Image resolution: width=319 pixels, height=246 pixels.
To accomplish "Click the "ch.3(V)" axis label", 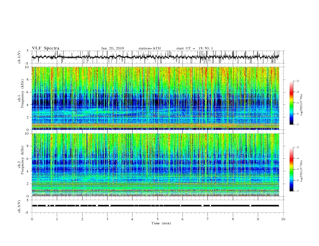I will [x=19, y=206].
